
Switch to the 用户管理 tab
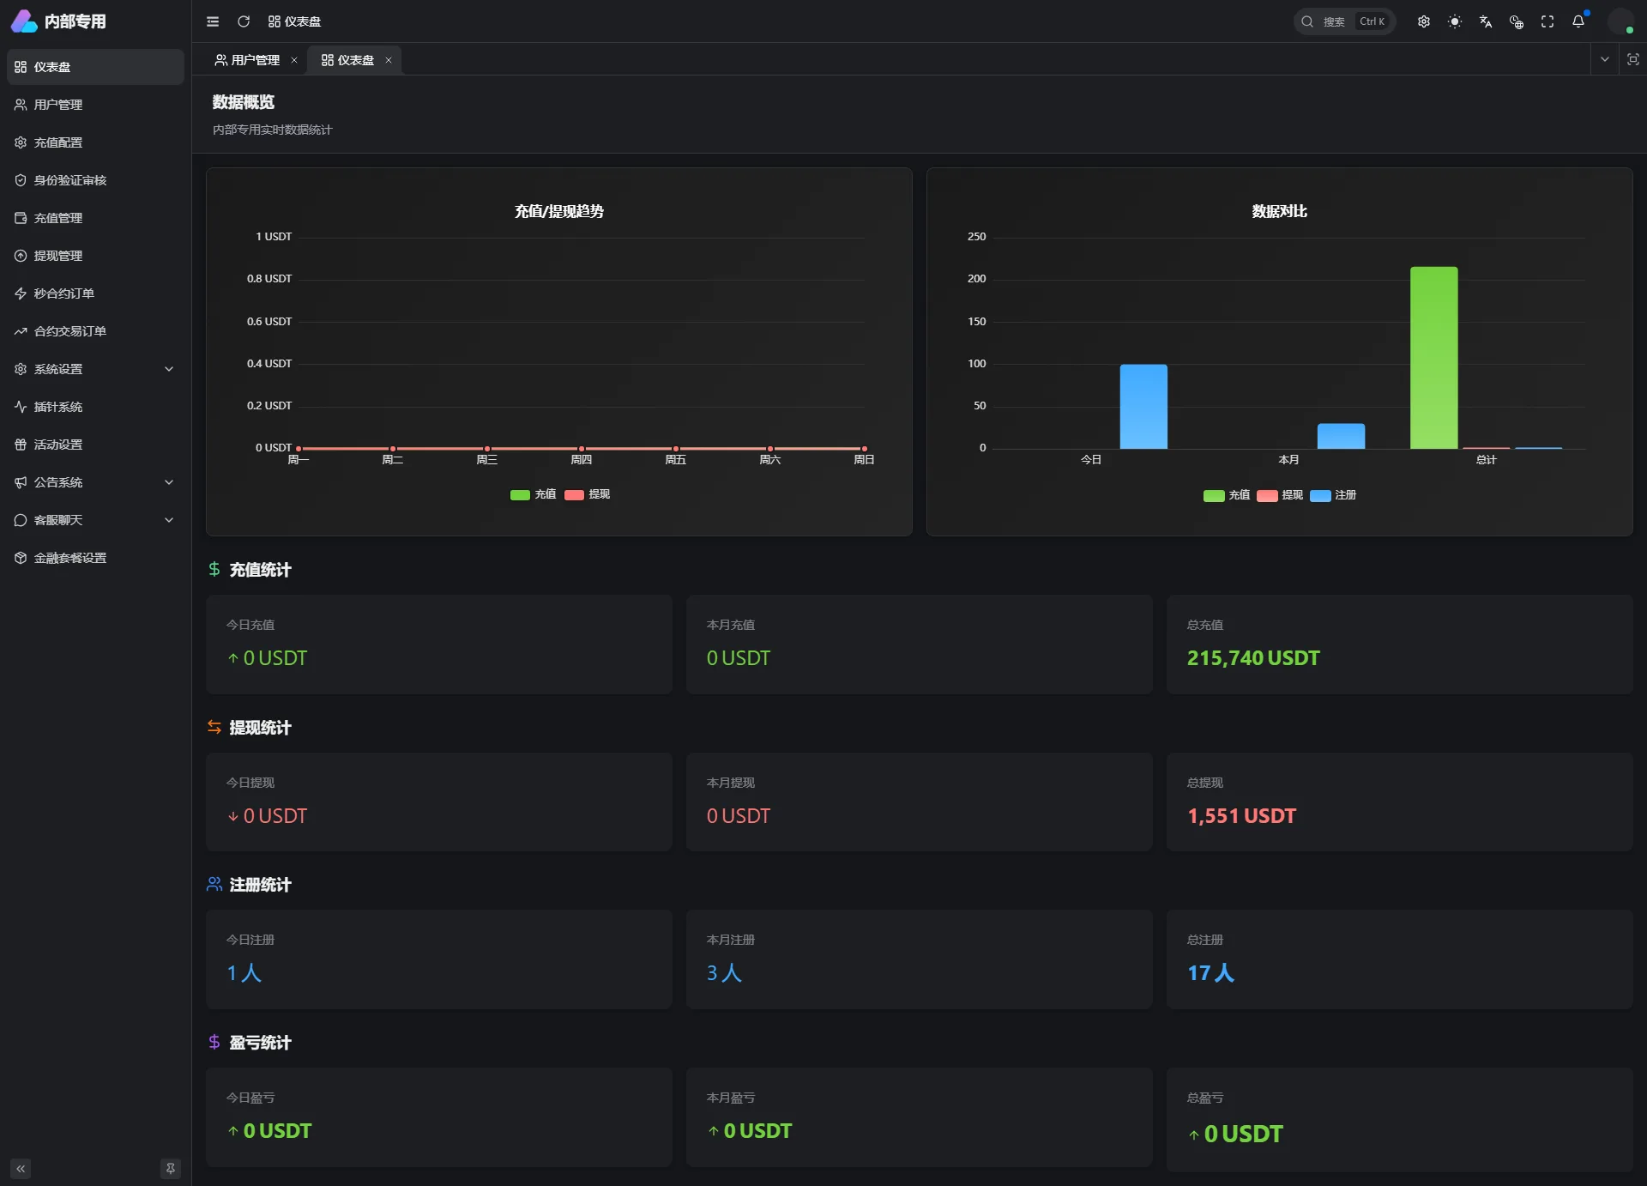coord(255,60)
